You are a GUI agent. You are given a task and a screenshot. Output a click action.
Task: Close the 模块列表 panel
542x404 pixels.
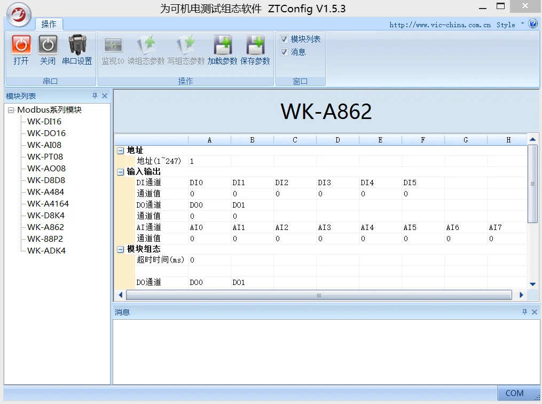point(105,96)
